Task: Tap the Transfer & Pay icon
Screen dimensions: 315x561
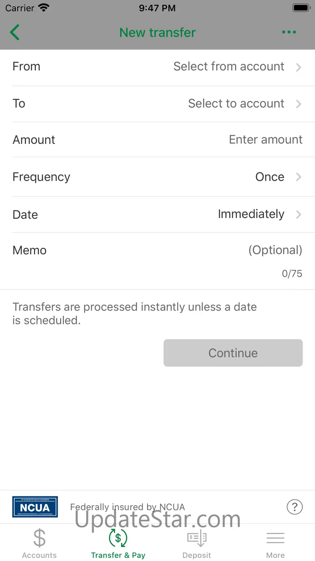Action: tap(118, 538)
